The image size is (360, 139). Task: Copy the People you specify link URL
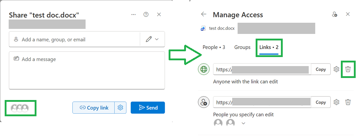coord(321,102)
